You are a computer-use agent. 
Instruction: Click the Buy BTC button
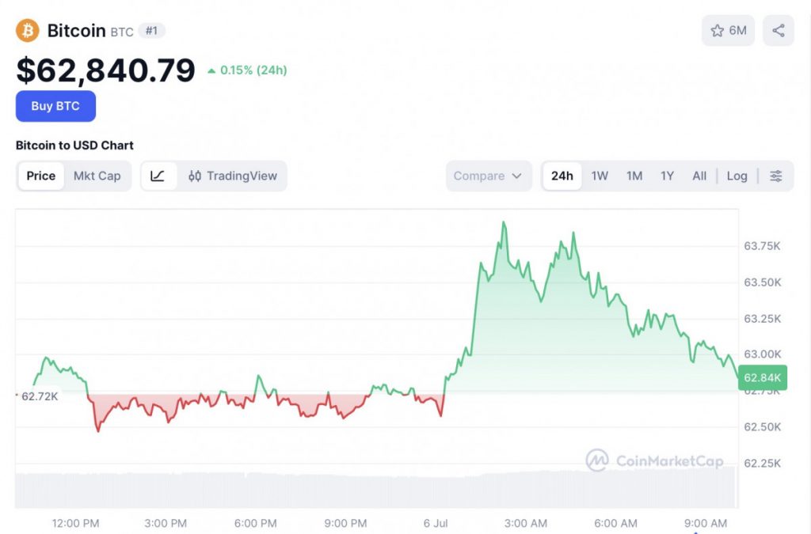[x=56, y=106]
